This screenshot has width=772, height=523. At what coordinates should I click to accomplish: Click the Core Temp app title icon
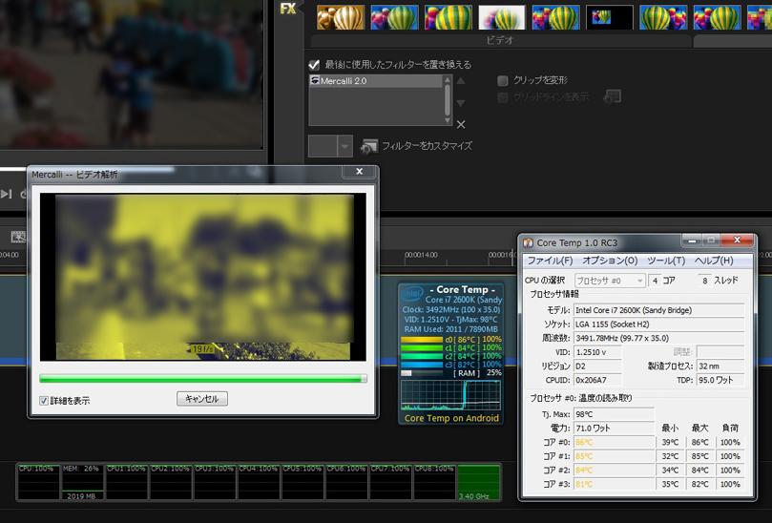point(529,242)
